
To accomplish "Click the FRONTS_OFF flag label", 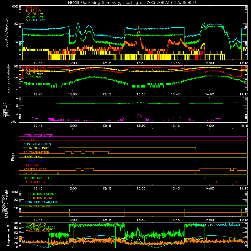I will click(33, 178).
